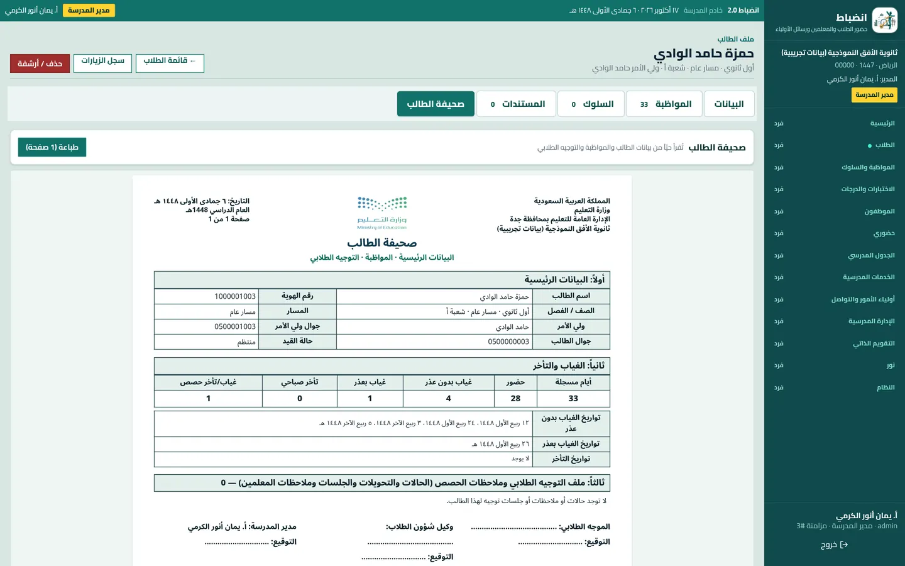The image size is (905, 566).
Task: Click the أولاً: البيانات الرئيسية section header
Action: tap(382, 280)
